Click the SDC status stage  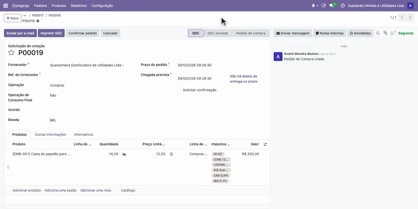click(x=196, y=33)
